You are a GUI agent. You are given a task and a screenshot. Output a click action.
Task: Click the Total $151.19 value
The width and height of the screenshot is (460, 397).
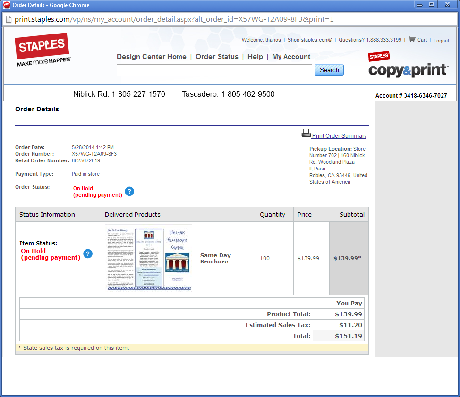point(348,336)
